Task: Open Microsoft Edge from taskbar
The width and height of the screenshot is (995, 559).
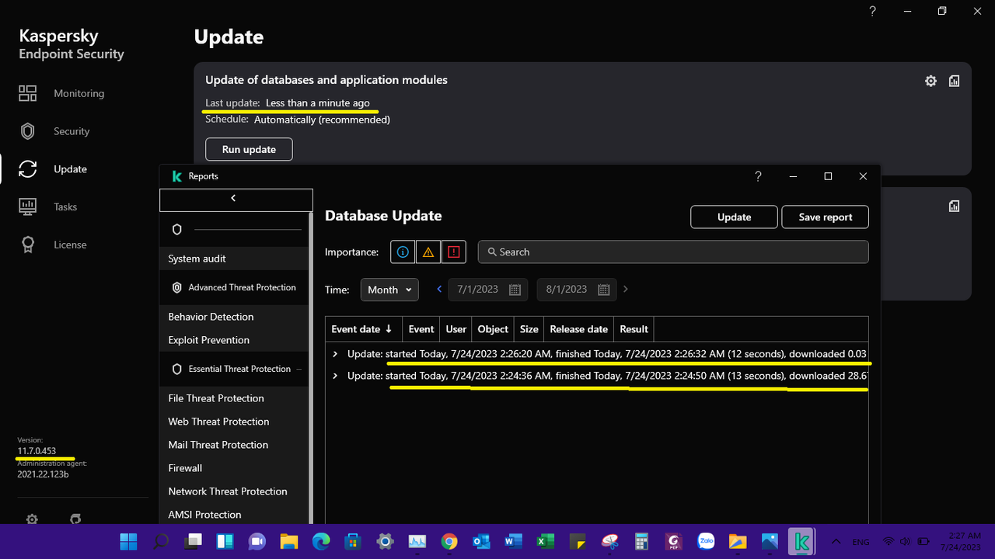Action: point(320,541)
